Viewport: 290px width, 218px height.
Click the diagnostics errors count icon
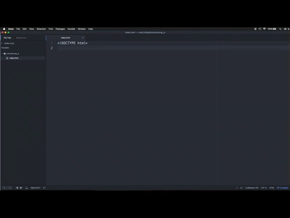click(x=17, y=188)
